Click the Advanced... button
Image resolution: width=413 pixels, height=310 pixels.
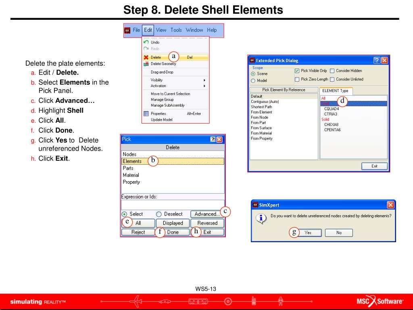coord(207,214)
